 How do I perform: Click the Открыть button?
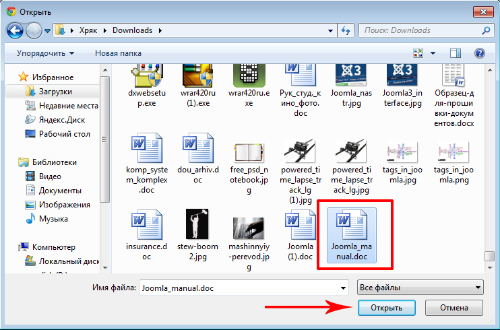tap(386, 308)
